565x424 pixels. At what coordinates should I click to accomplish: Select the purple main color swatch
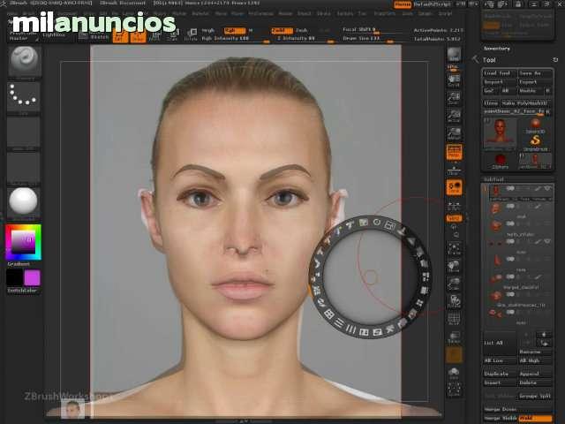click(32, 277)
